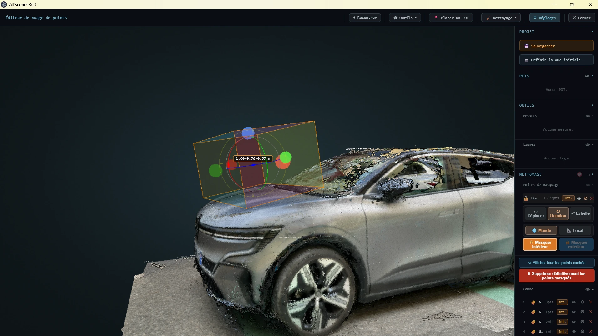Select the Rotation transform mode
The height and width of the screenshot is (336, 598).
point(558,214)
